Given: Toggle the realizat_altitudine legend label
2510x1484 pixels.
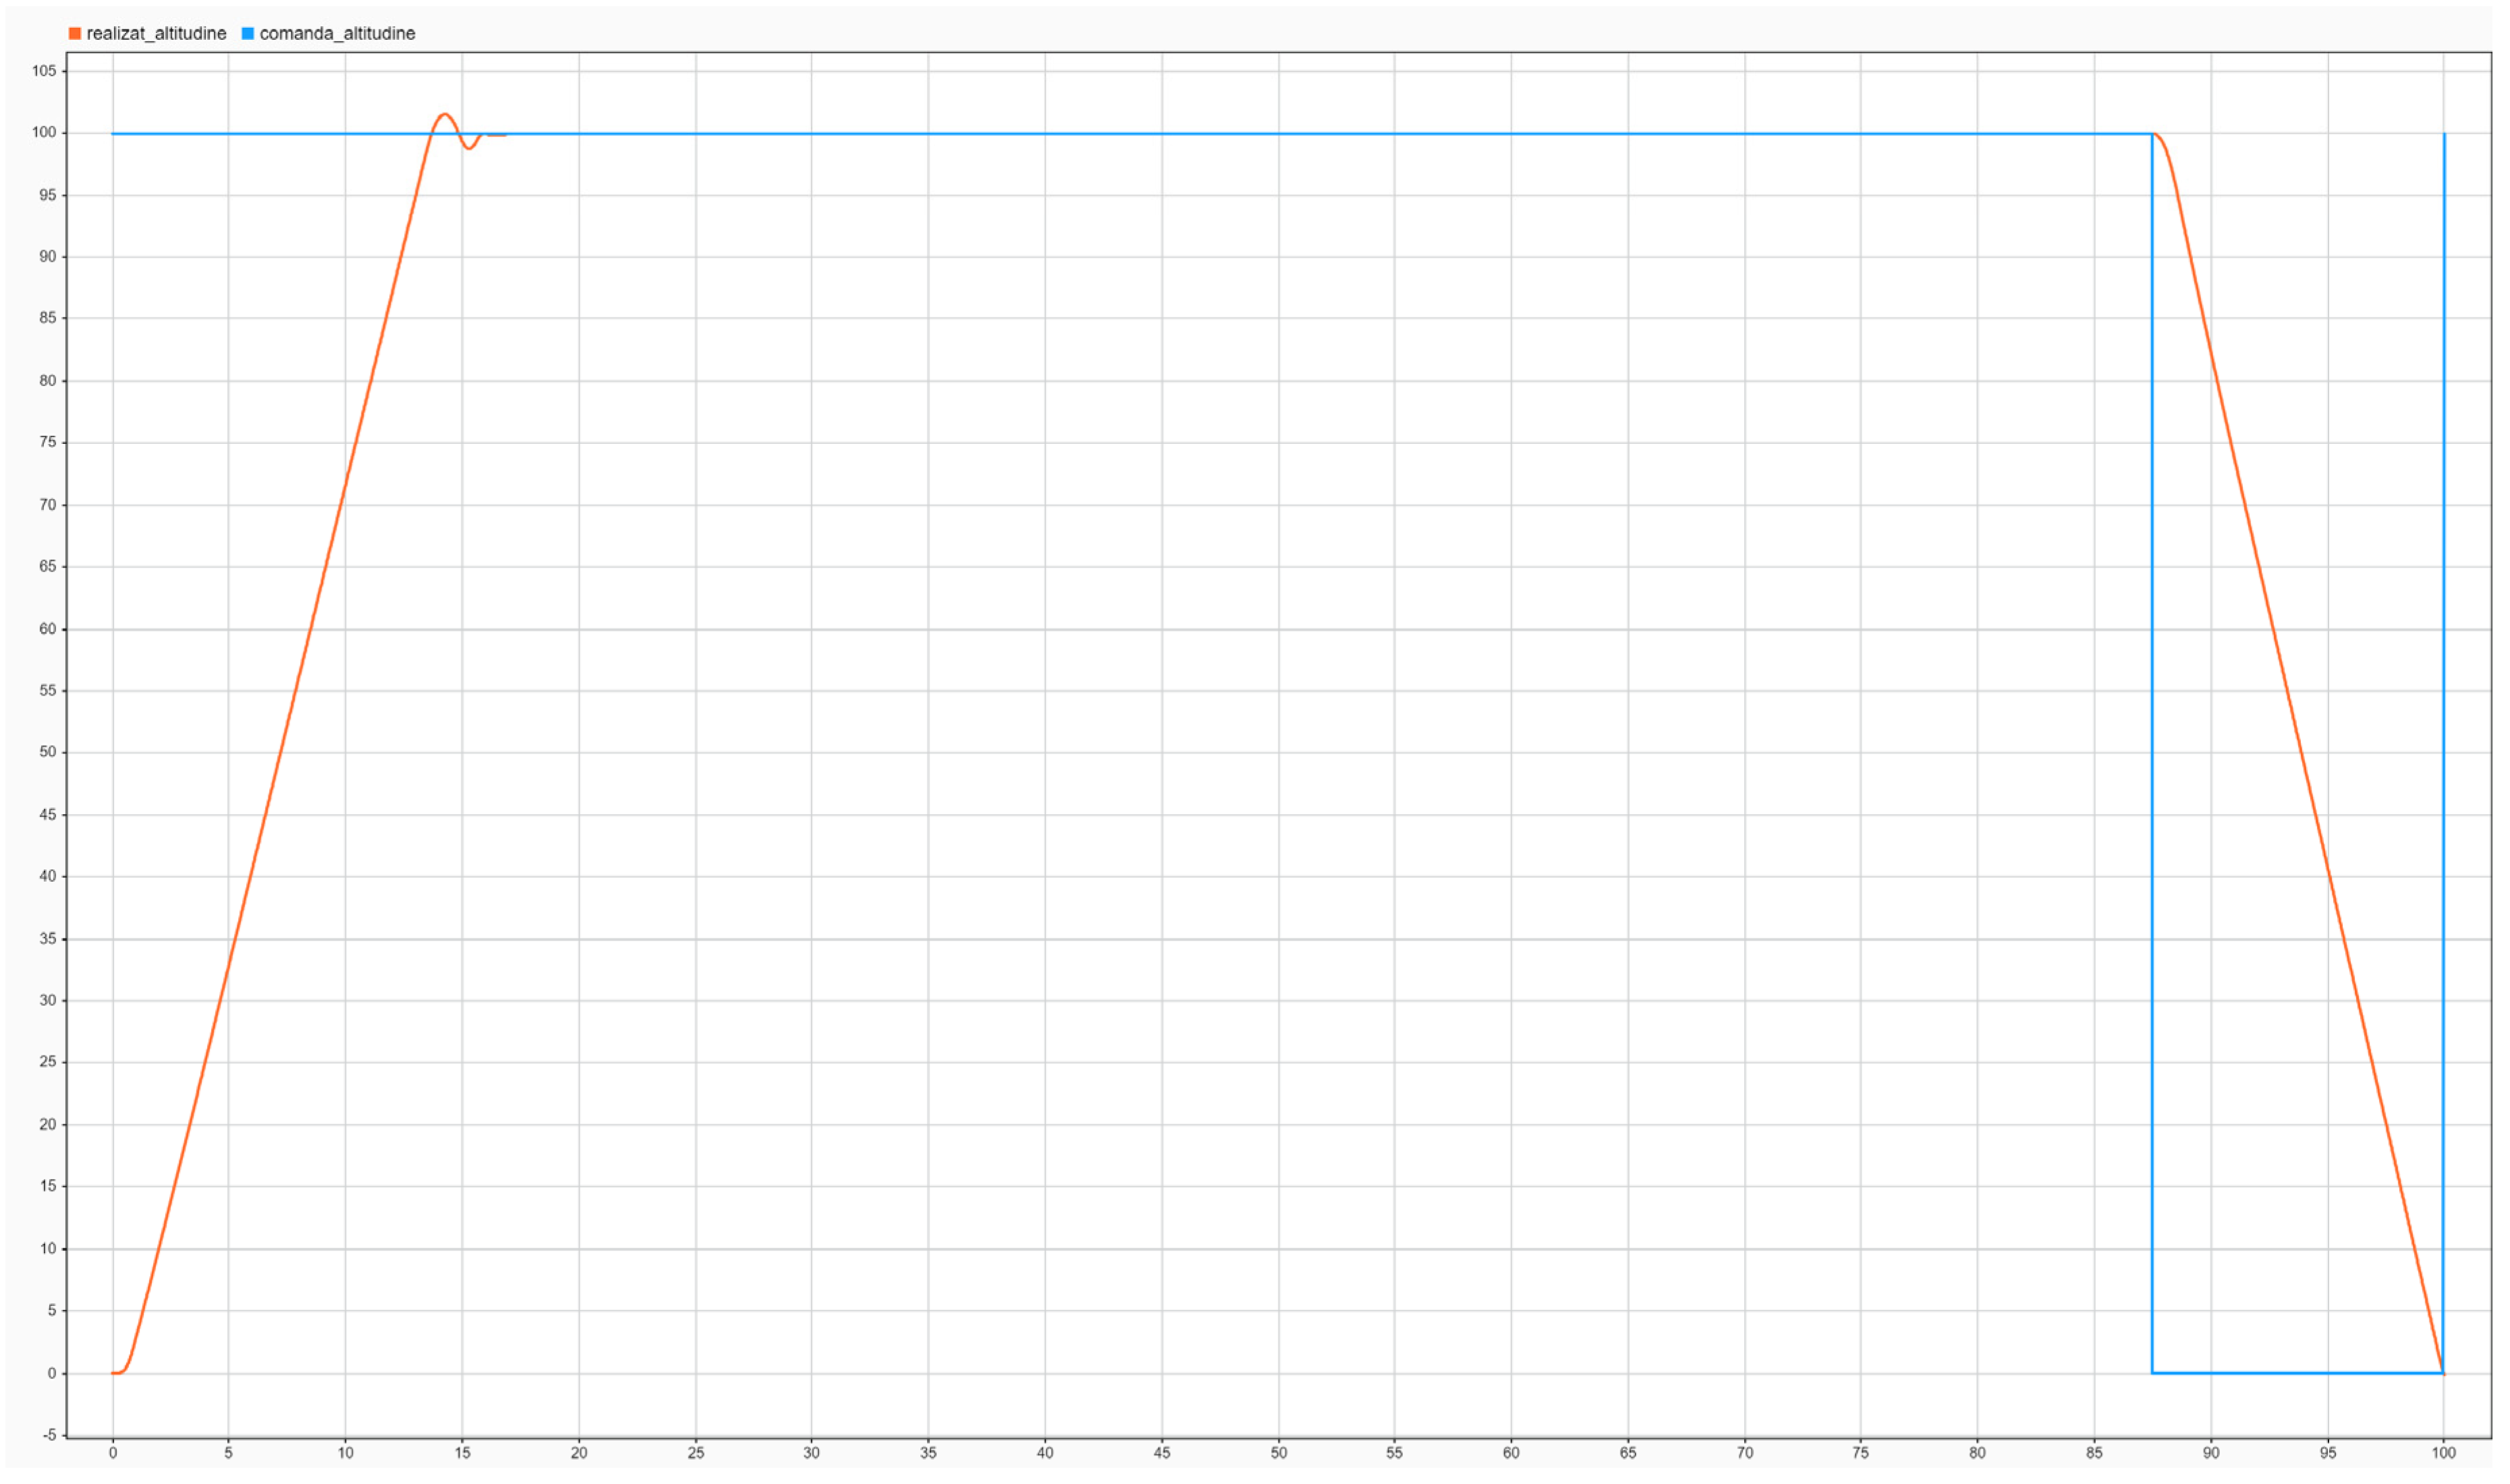Looking at the screenshot, I should (156, 34).
